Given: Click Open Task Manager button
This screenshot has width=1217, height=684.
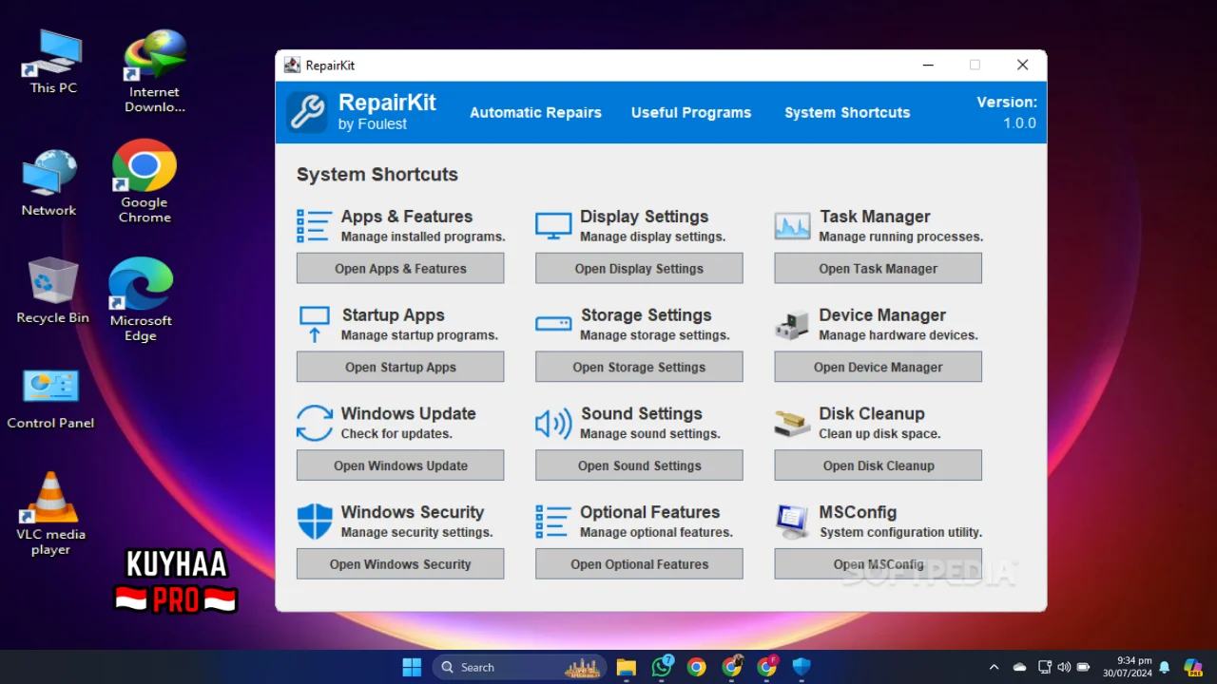Looking at the screenshot, I should (x=878, y=269).
